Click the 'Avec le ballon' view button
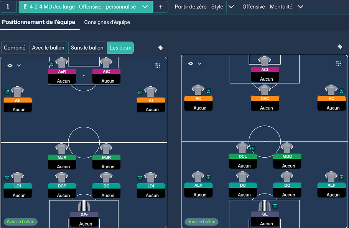Screen dimensions: 349x228 pos(48,48)
